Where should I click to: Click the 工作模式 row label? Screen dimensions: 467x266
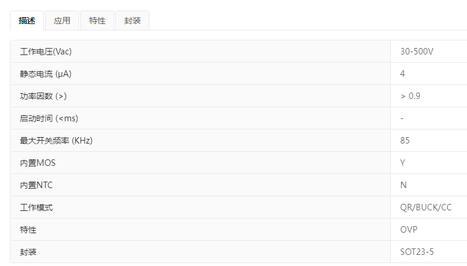coord(36,207)
